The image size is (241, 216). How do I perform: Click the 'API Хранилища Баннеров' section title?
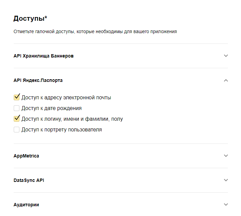44,56
